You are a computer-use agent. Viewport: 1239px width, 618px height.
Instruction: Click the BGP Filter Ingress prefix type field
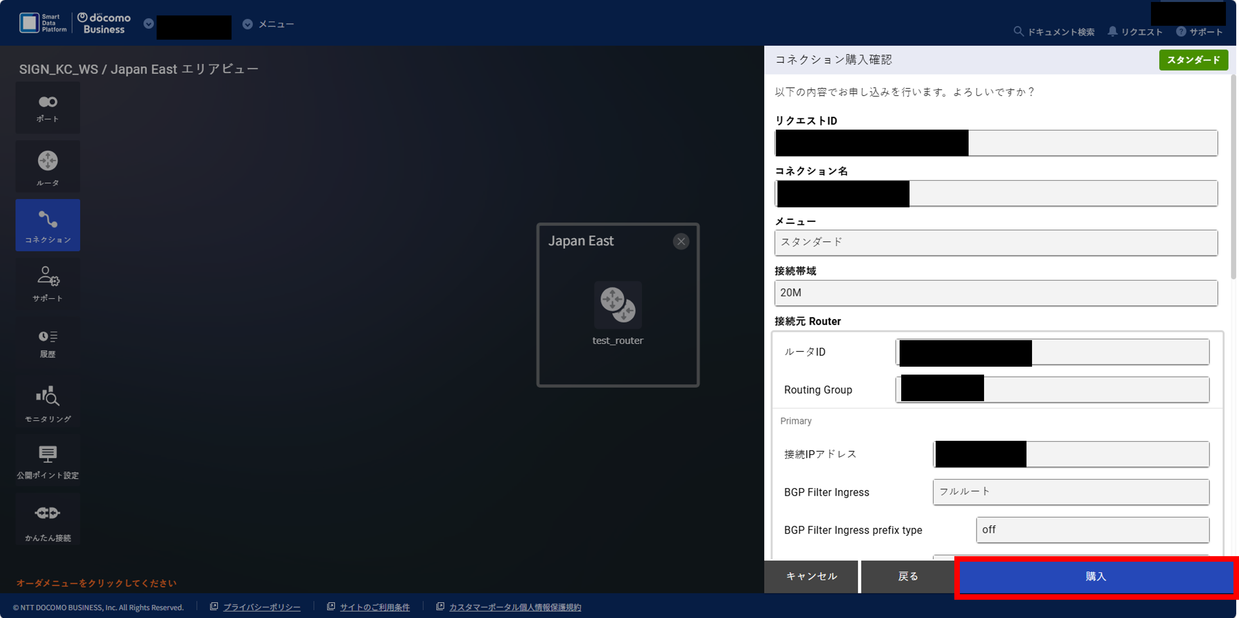(1093, 530)
